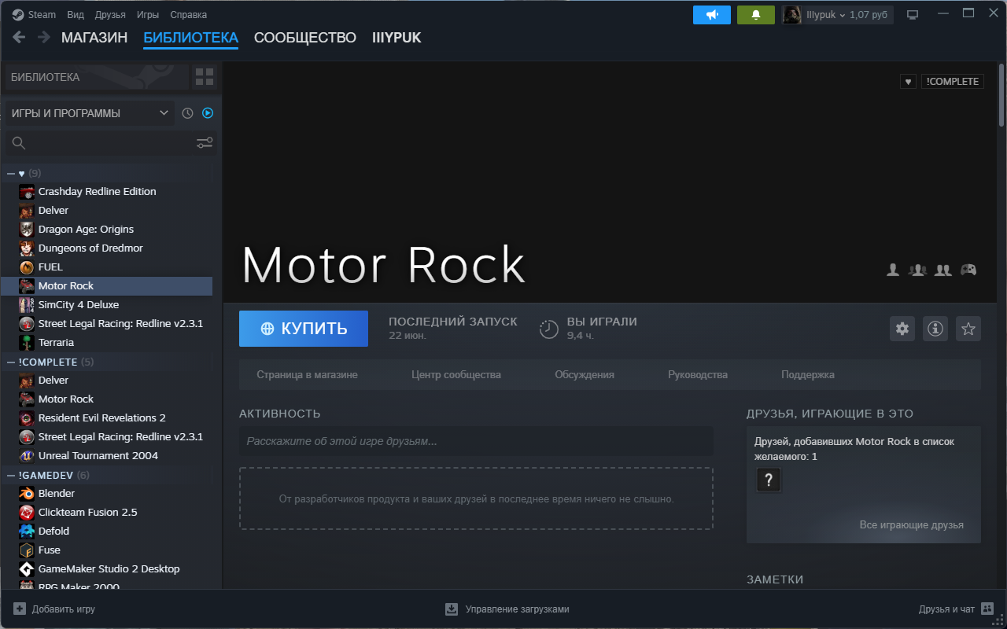Switch to Big Picture mode monitor icon
The width and height of the screenshot is (1007, 629).
pyautogui.click(x=913, y=15)
